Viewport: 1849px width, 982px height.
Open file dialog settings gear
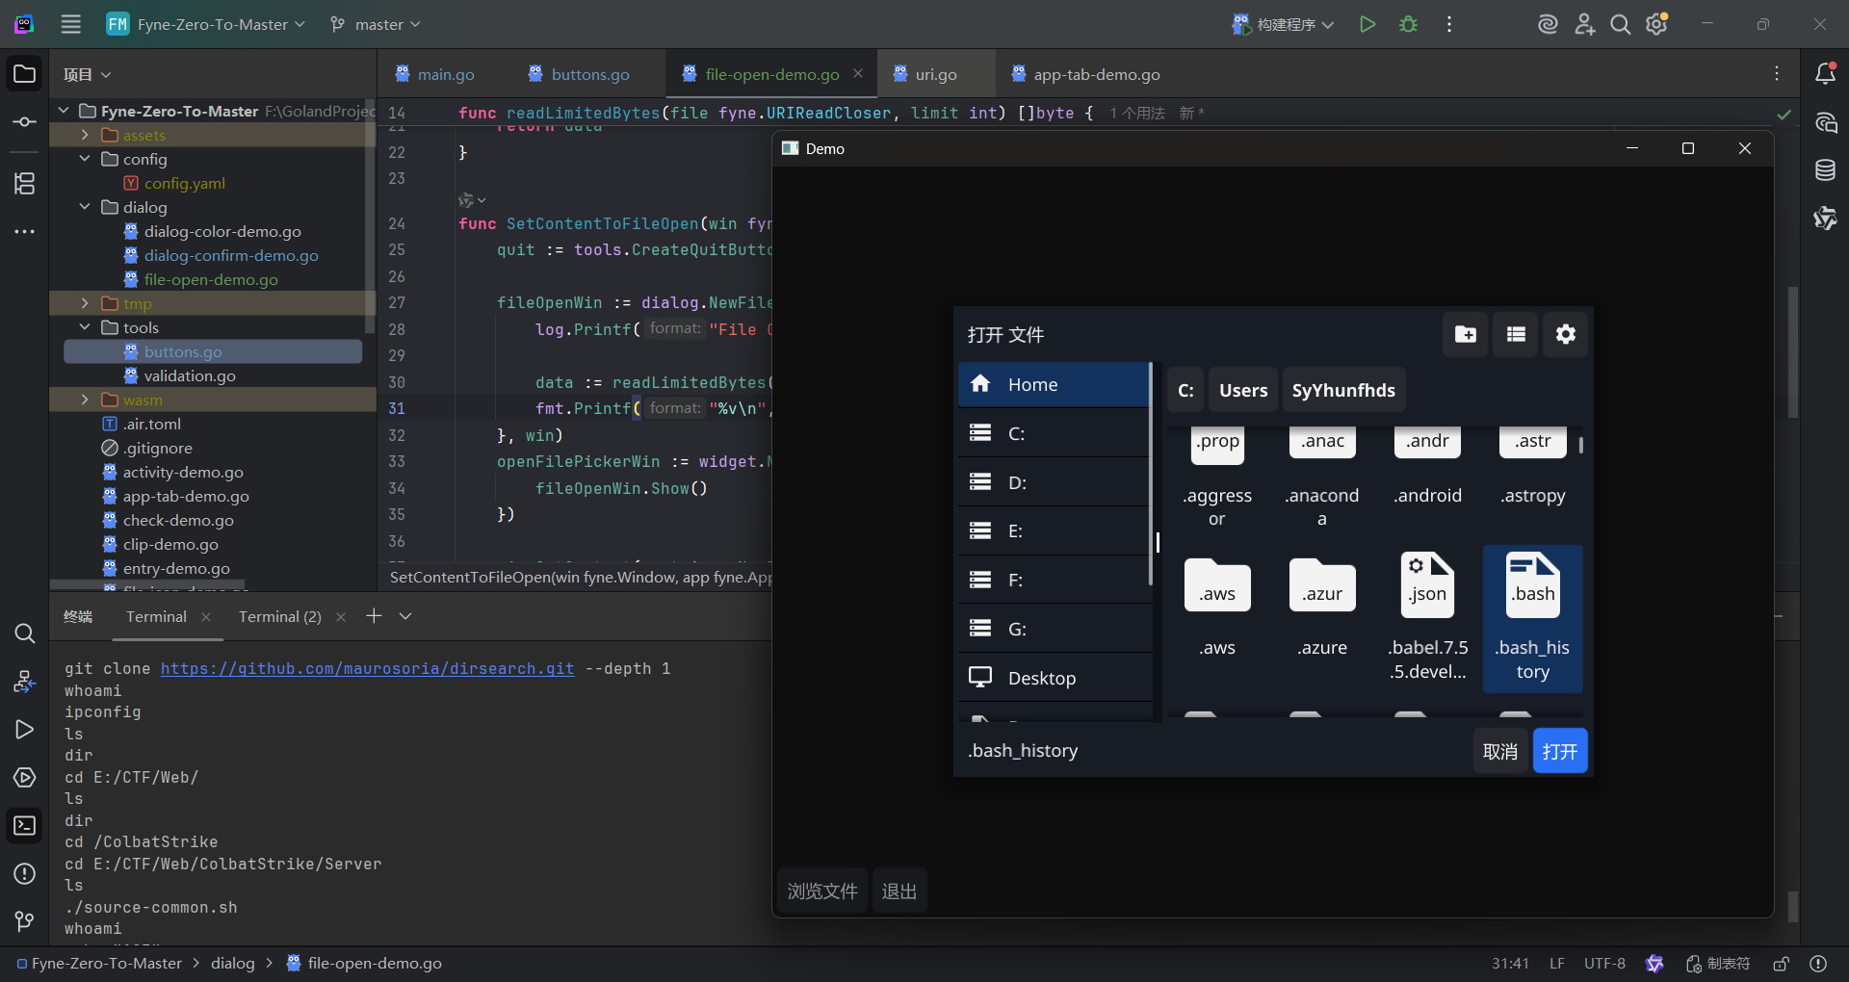1565,334
